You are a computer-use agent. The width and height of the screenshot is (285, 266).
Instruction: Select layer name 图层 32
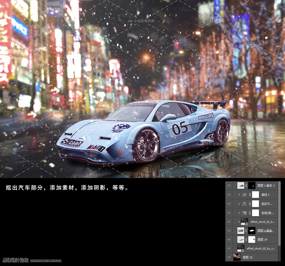[248, 257]
